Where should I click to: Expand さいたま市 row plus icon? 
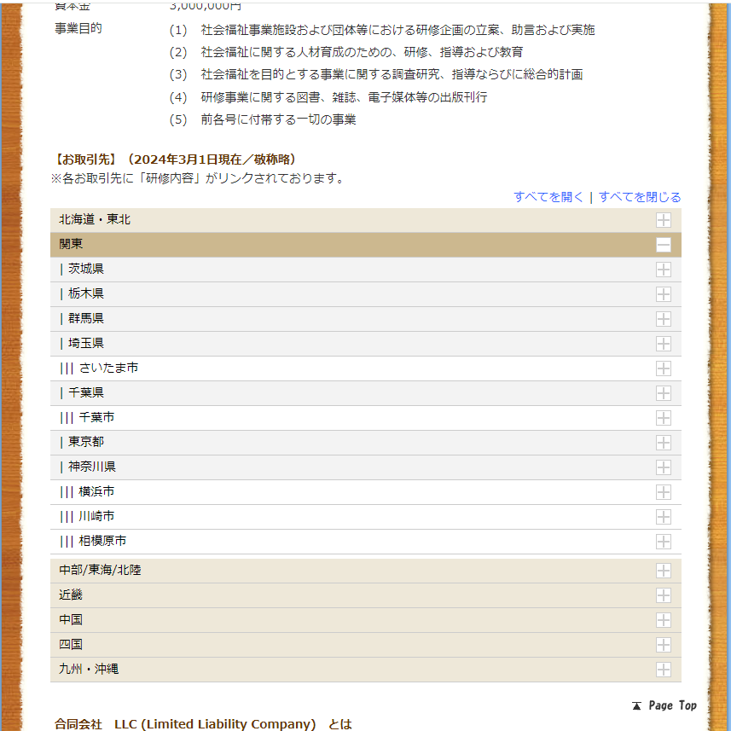coord(663,368)
